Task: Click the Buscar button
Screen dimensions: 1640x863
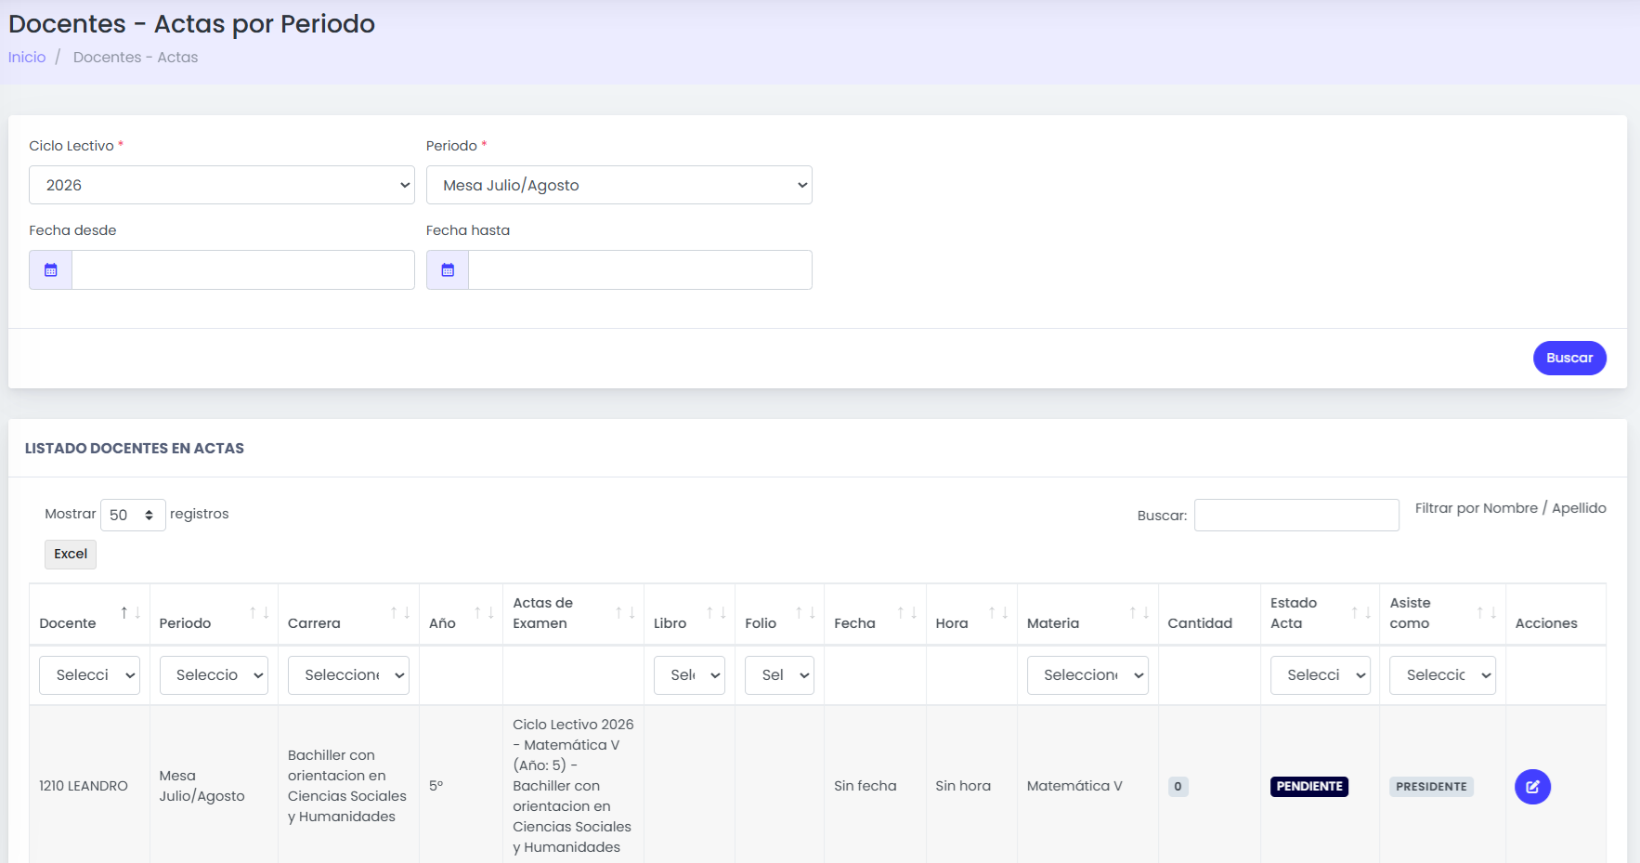Action: [x=1569, y=359]
